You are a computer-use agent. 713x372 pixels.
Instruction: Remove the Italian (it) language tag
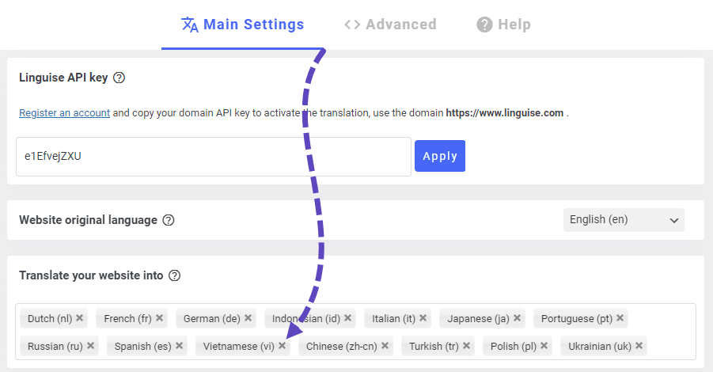click(423, 318)
